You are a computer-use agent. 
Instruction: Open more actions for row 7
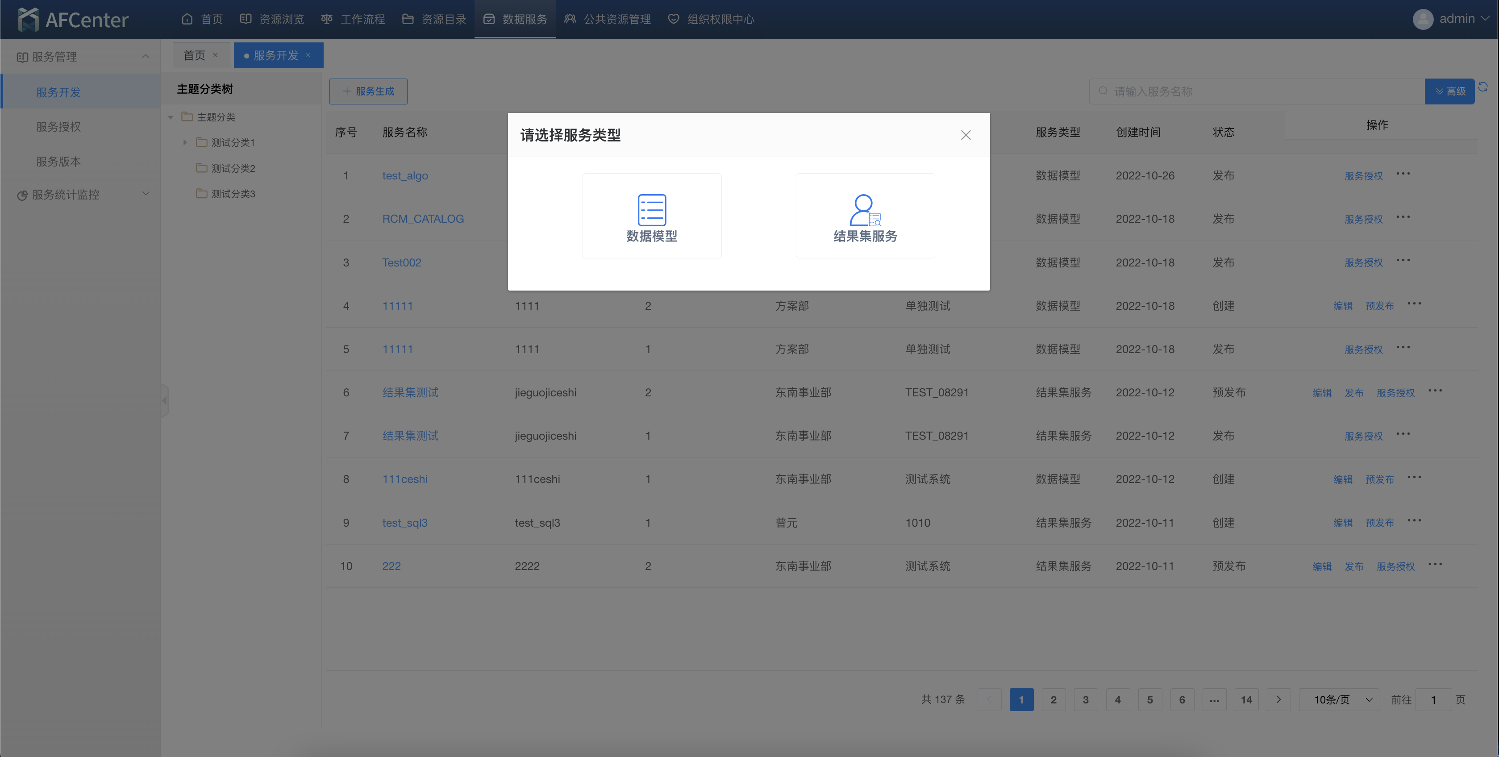point(1403,434)
